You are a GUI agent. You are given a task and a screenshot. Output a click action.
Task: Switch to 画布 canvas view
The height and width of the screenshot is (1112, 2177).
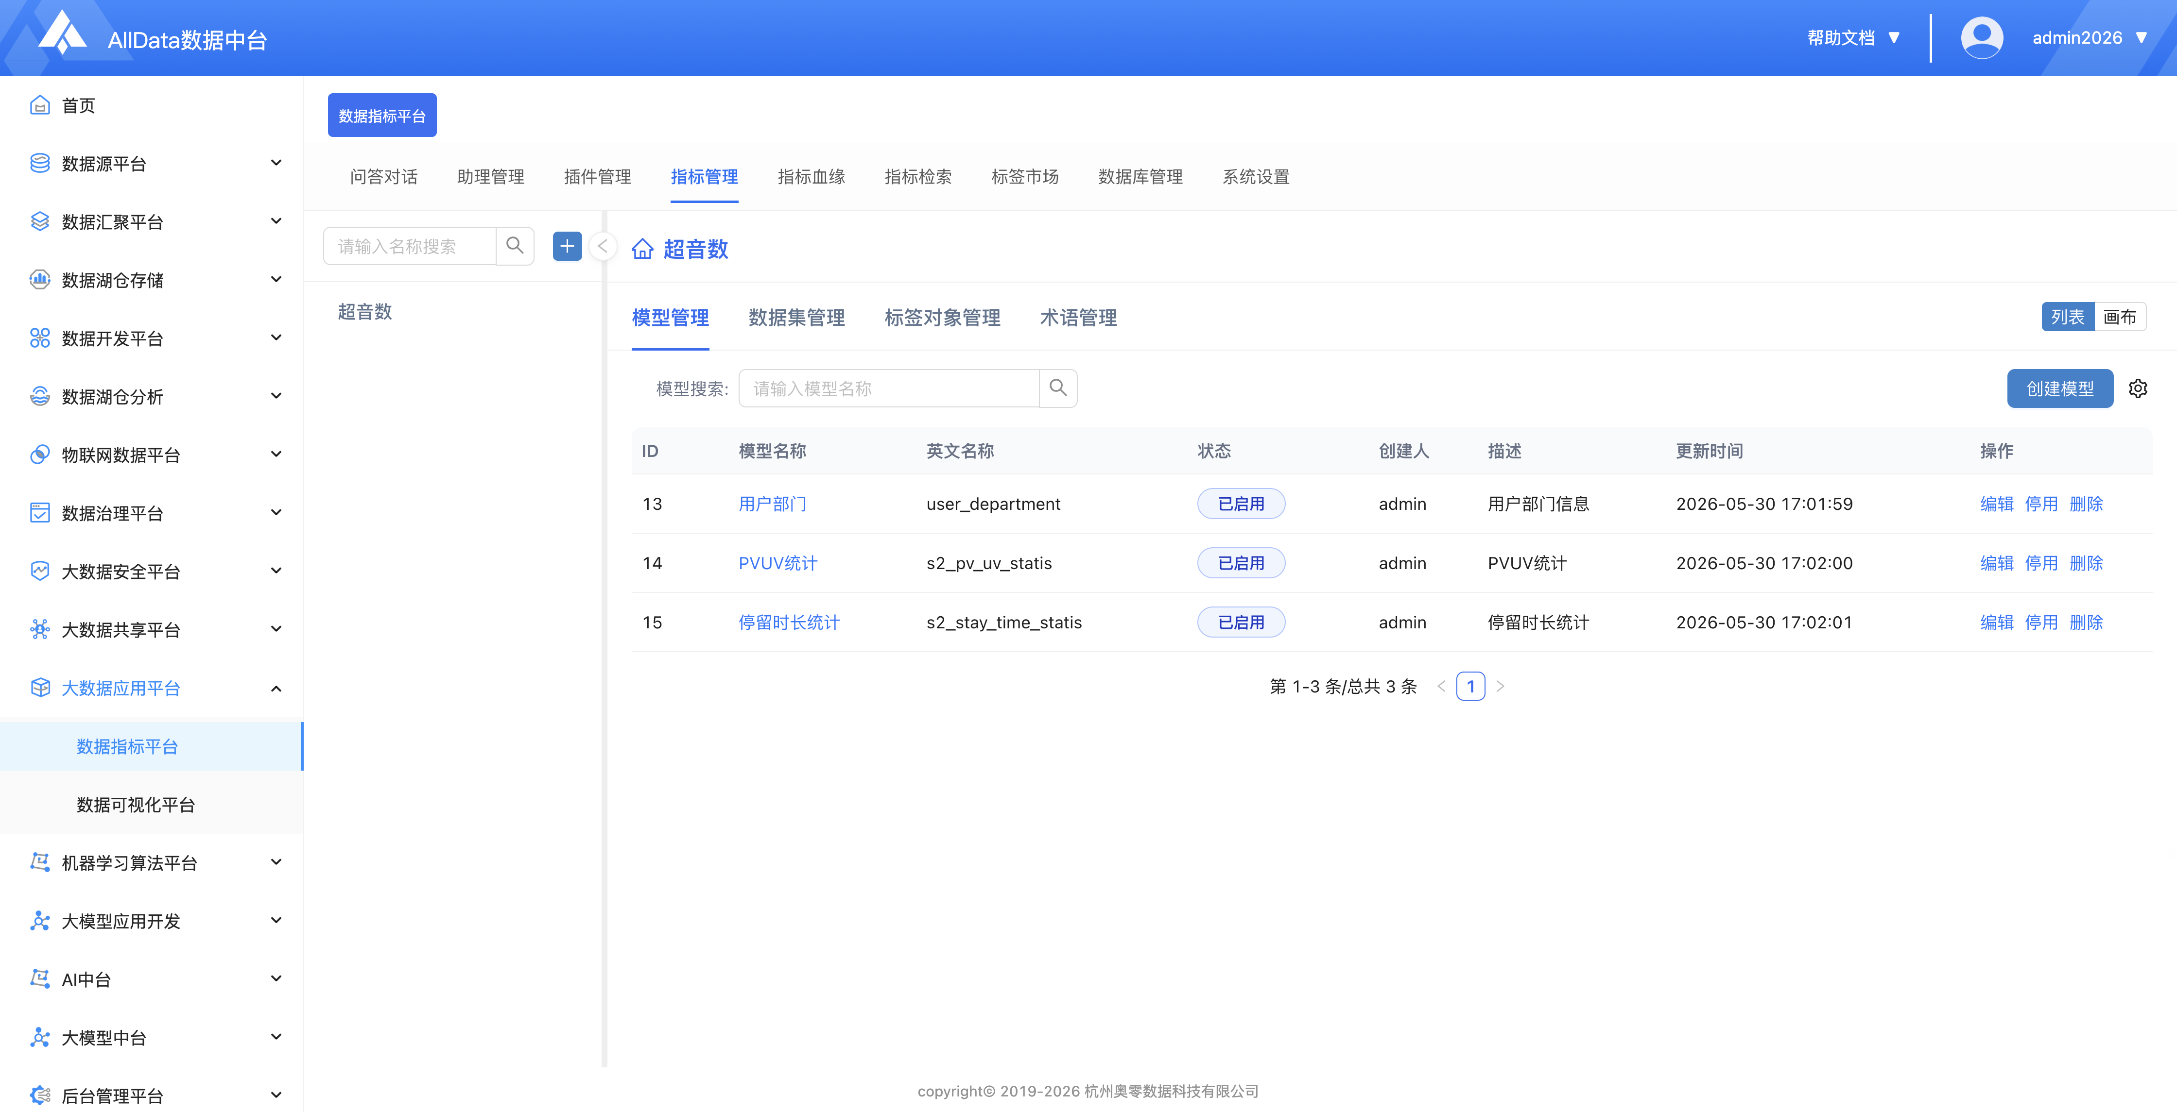tap(2120, 317)
